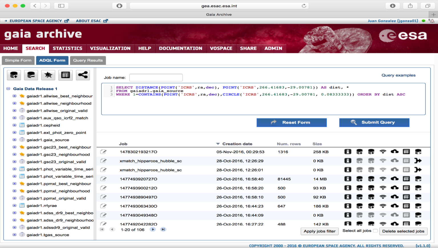Expand the gaiadr1.cepheid table node
This screenshot has height=248, width=438.
point(15,125)
